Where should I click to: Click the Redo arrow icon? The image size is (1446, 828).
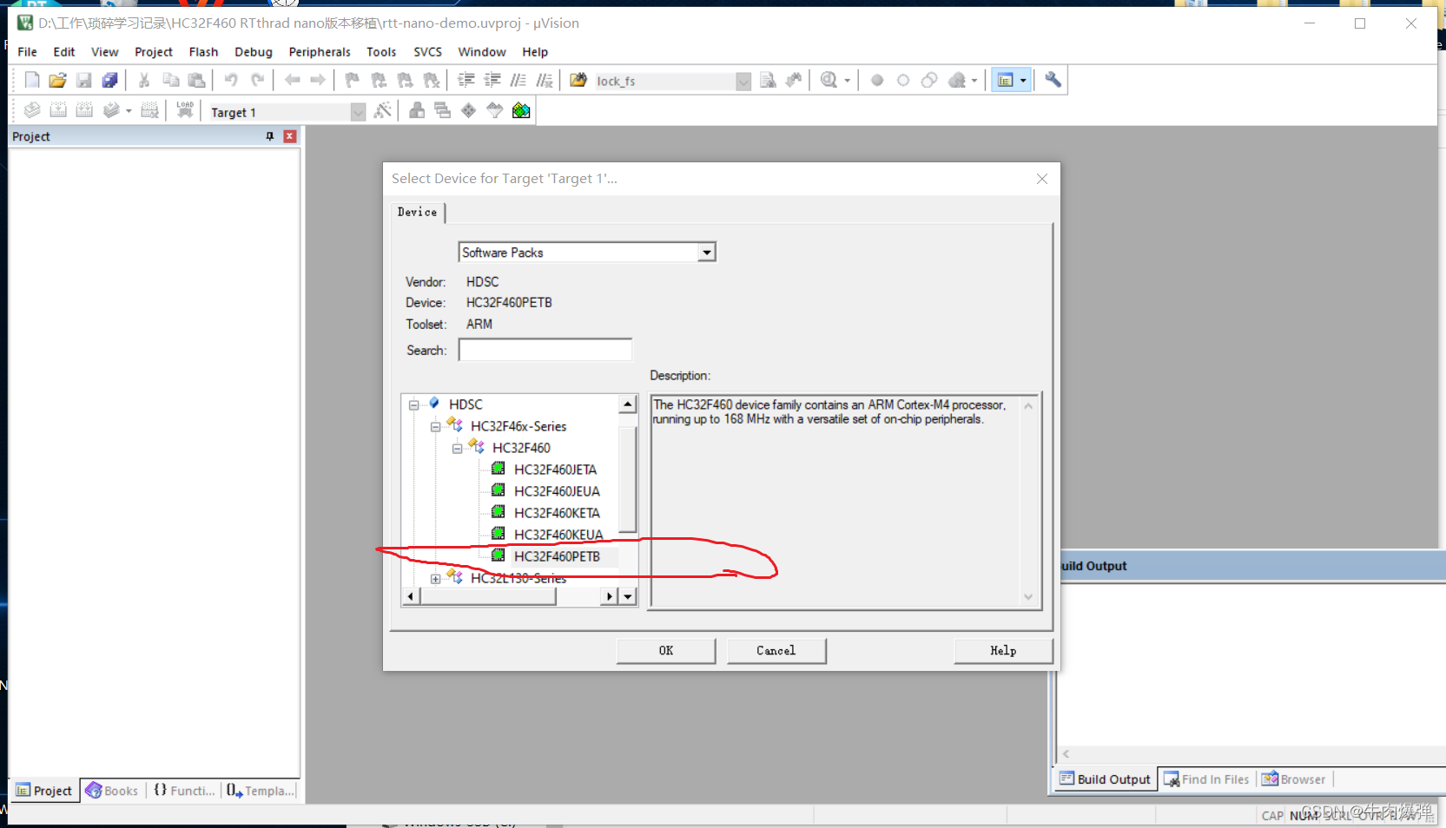(257, 81)
